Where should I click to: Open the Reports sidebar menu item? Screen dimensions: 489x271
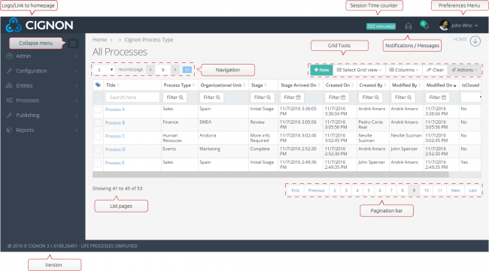pos(42,130)
